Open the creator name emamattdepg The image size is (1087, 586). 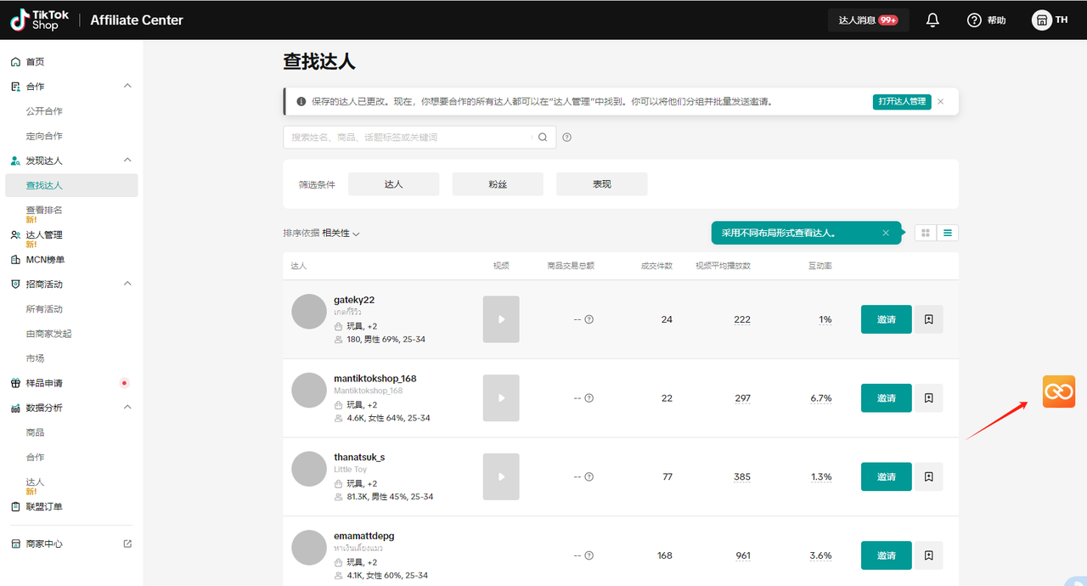[x=364, y=536]
